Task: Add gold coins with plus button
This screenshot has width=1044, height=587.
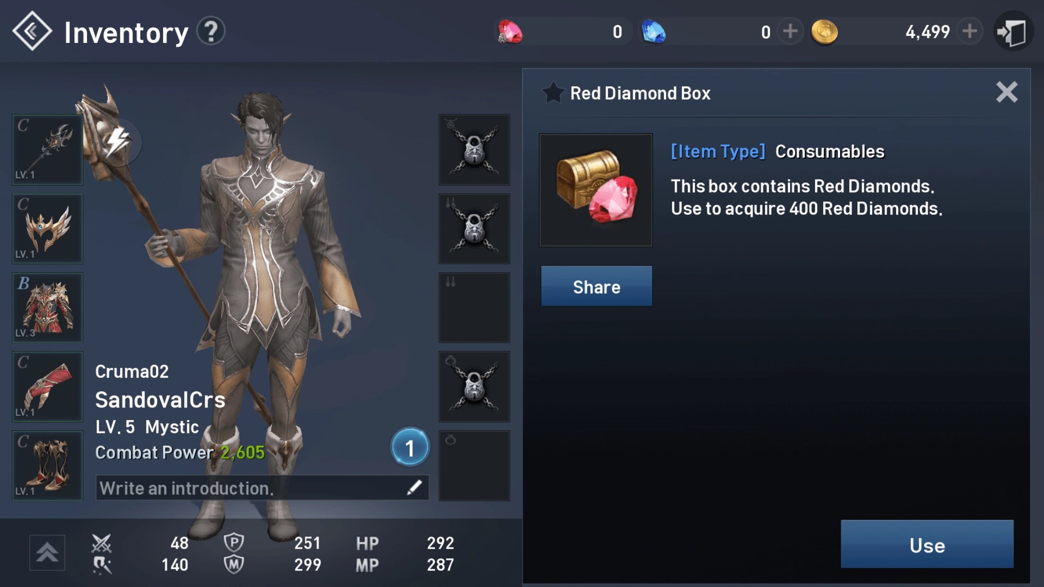Action: (969, 32)
